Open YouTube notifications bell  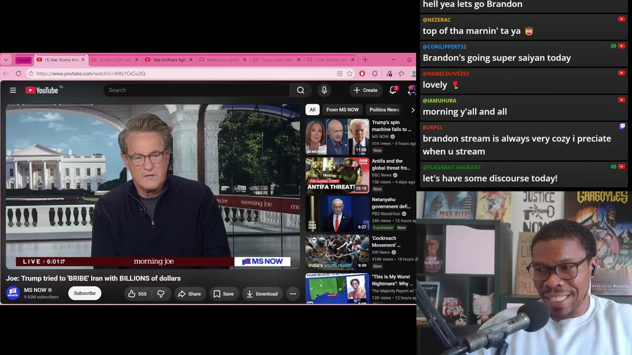pyautogui.click(x=393, y=90)
